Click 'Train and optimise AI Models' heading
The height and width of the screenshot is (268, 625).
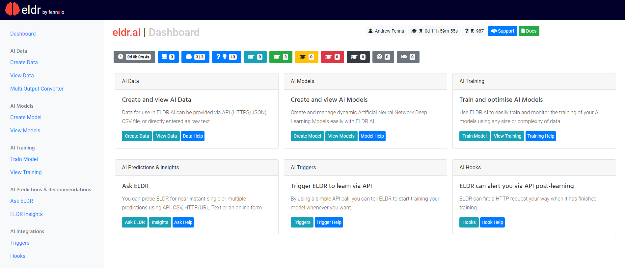click(x=501, y=100)
